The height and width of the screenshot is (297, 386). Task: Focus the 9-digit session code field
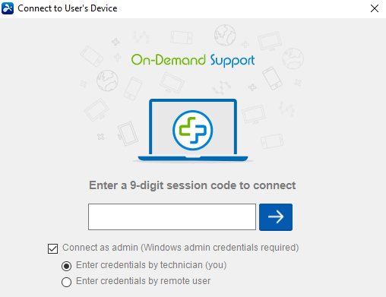pos(172,216)
